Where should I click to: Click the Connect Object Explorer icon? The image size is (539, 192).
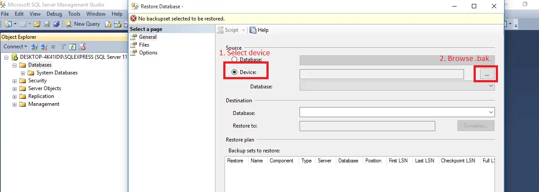[34, 47]
